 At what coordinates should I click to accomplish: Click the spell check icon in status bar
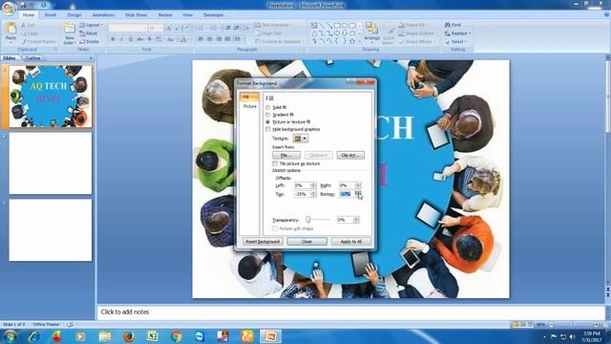pos(70,325)
